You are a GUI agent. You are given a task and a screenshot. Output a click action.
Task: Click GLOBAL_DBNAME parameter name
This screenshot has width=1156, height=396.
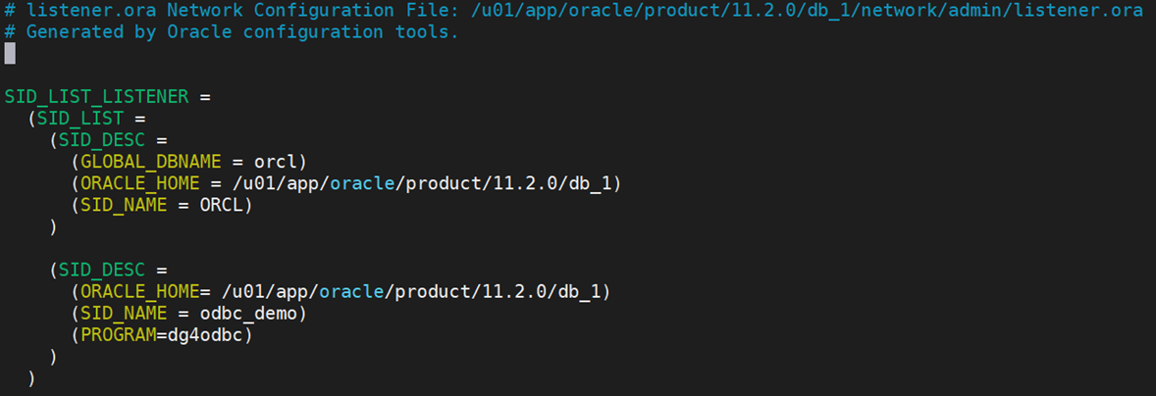[x=151, y=161]
